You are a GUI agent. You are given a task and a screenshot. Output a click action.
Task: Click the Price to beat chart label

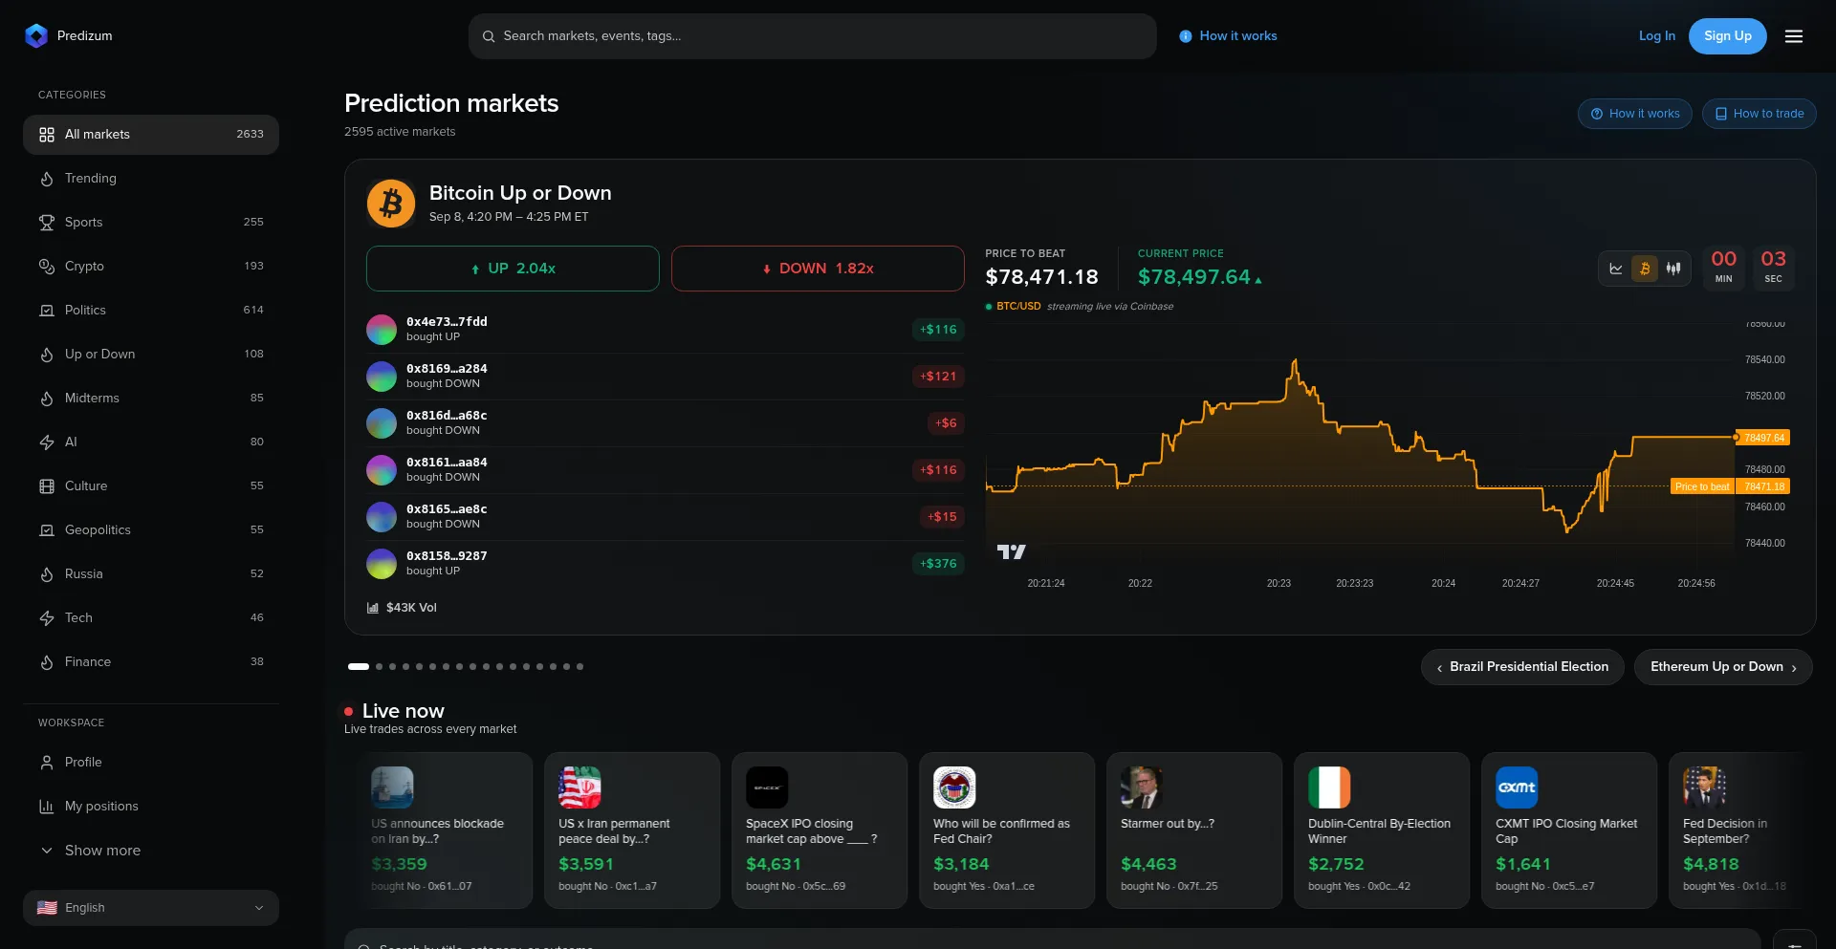tap(1702, 487)
